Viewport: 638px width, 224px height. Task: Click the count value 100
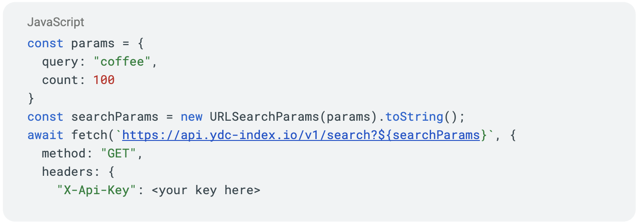[104, 80]
